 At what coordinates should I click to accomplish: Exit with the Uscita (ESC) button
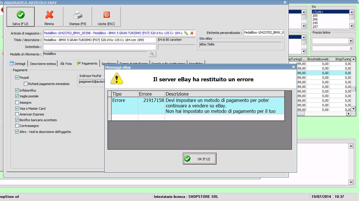(x=106, y=17)
